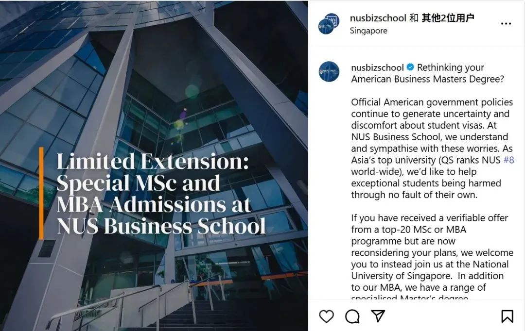
Task: Click the blue verified badge
Action: point(410,67)
